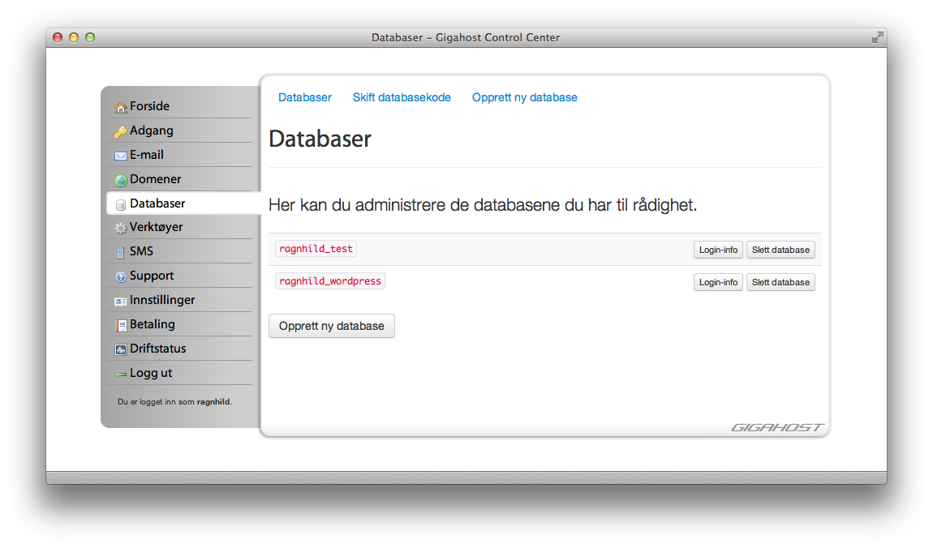Open the Verktøyer section
Image resolution: width=933 pixels, height=548 pixels.
[179, 228]
